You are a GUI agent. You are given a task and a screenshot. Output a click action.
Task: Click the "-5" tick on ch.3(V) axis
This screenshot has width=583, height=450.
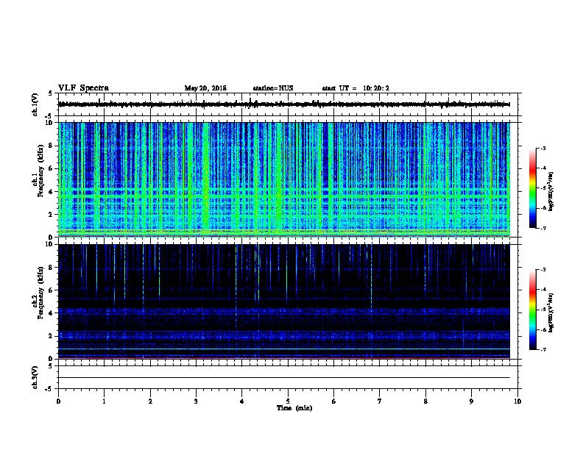coord(50,389)
